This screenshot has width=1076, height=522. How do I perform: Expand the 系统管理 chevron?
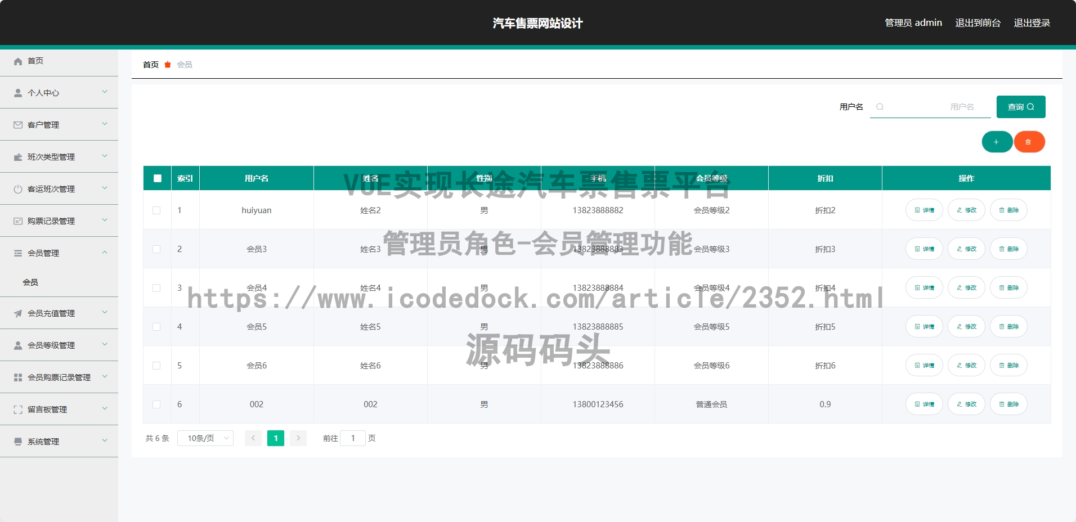tap(105, 440)
